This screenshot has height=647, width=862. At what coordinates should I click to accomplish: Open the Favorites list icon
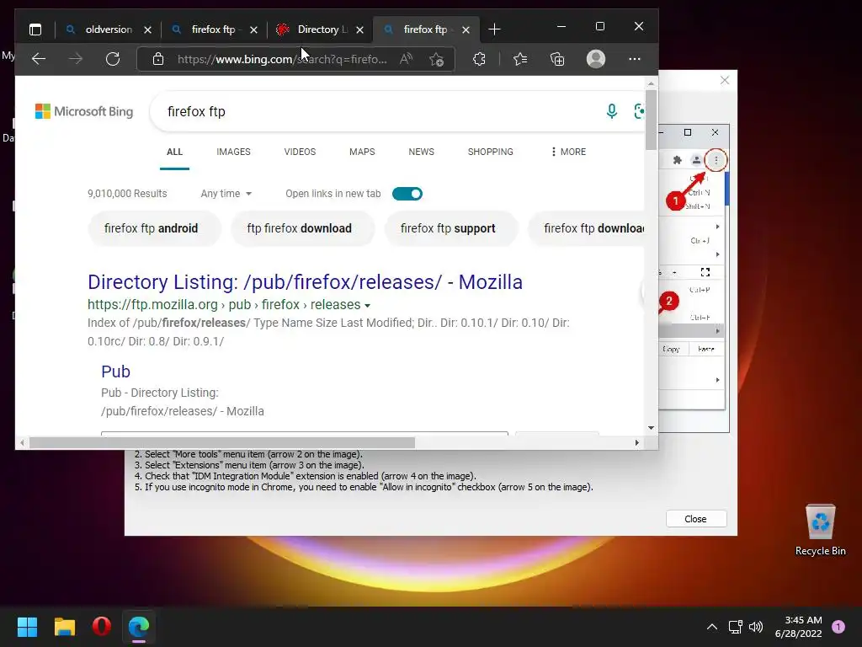pyautogui.click(x=520, y=59)
